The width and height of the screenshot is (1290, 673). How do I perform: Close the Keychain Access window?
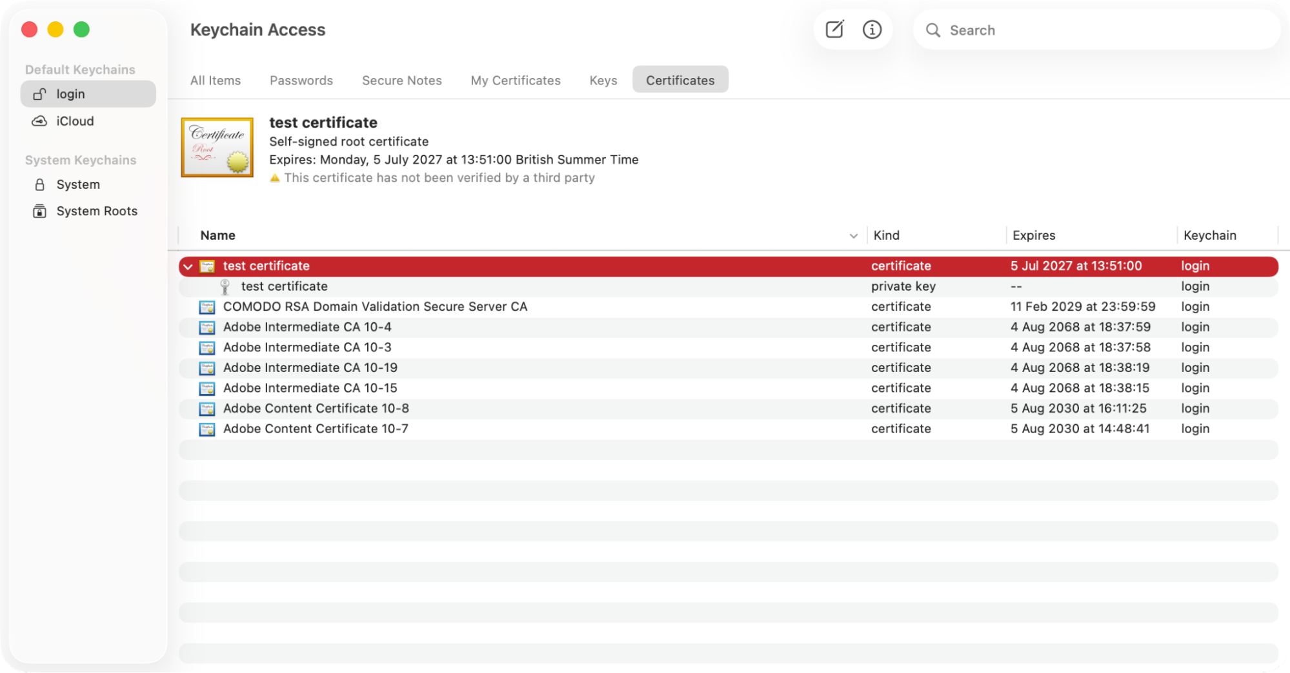click(30, 30)
